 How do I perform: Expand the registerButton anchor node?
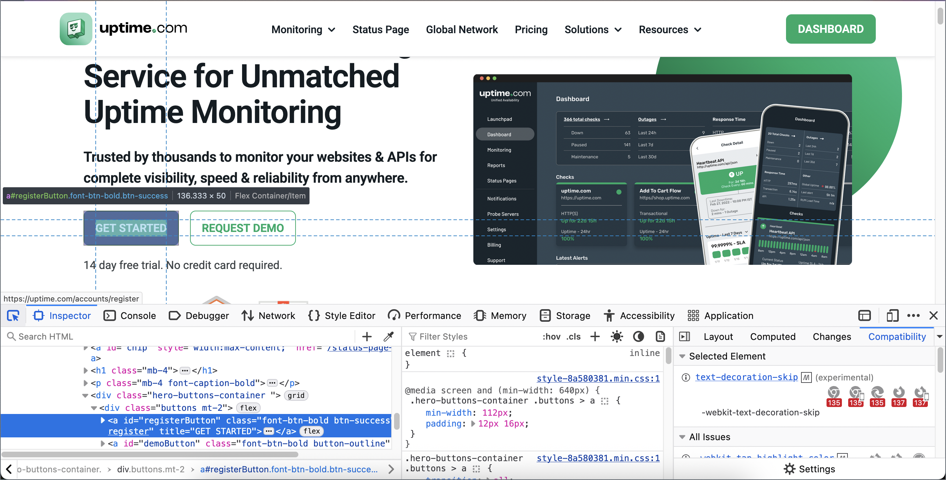pyautogui.click(x=103, y=420)
